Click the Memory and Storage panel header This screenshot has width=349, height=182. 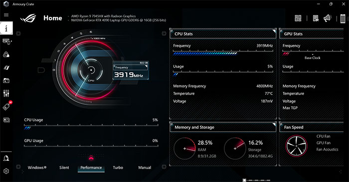223,127
